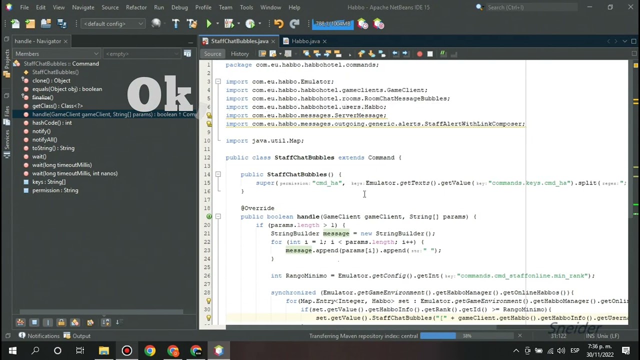This screenshot has height=360, width=640.
Task: Open the Members dropdown in Navigator
Action: pos(56,53)
